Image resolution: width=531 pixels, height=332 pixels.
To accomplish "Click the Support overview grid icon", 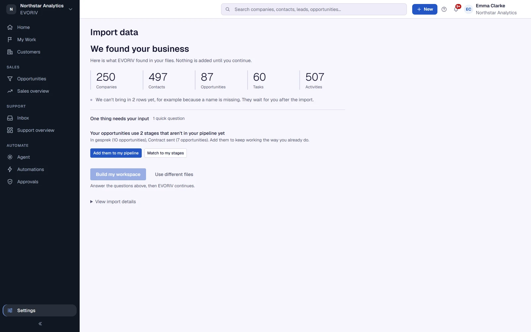I will click(10, 130).
